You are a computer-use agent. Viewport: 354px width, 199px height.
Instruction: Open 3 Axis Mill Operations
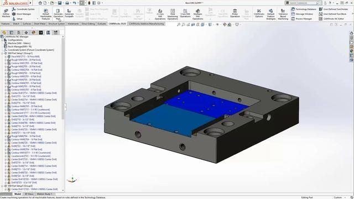point(185,13)
